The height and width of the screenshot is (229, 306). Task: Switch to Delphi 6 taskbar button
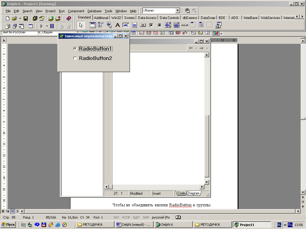coord(173,225)
